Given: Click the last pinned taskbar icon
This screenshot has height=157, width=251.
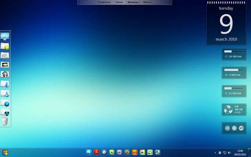Looking at the screenshot, I should (158, 152).
